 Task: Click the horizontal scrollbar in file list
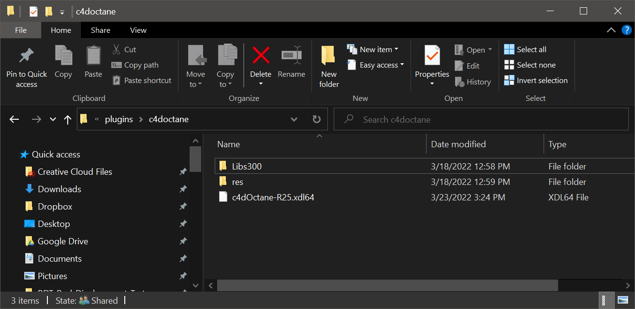387,285
